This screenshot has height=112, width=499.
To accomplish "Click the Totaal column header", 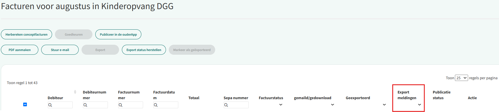I will pos(194,98).
